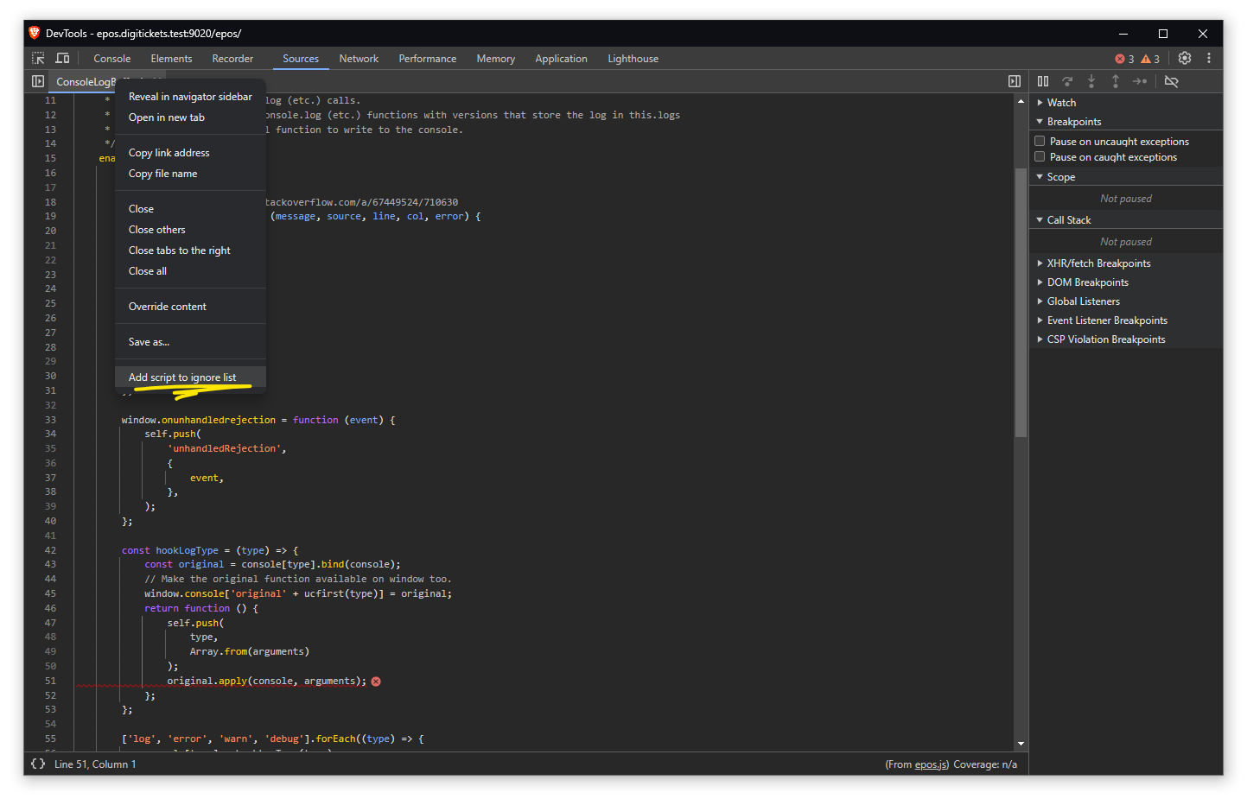This screenshot has height=799, width=1247.
Task: Toggle the device toolbar icon
Action: 60,58
